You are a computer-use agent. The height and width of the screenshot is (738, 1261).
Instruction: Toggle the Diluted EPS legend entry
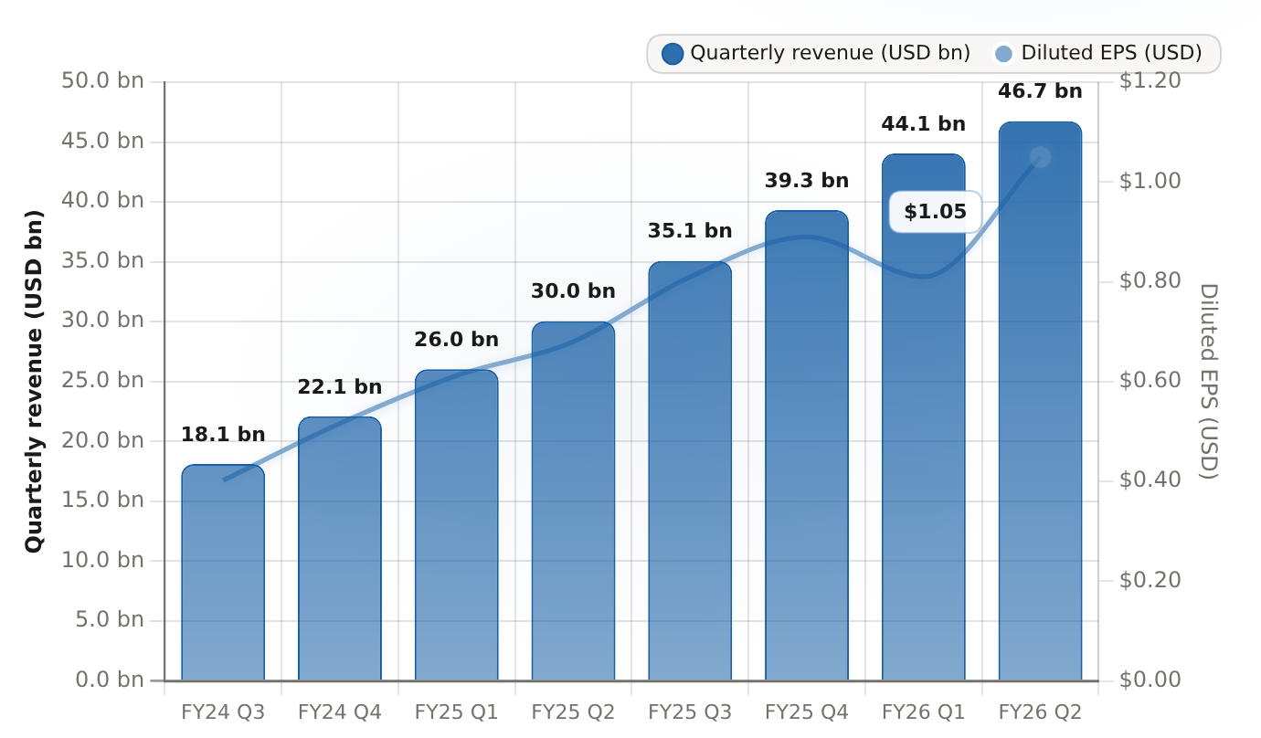pyautogui.click(x=1097, y=53)
